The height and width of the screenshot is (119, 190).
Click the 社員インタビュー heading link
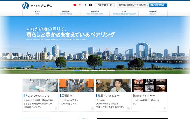tap(109, 96)
